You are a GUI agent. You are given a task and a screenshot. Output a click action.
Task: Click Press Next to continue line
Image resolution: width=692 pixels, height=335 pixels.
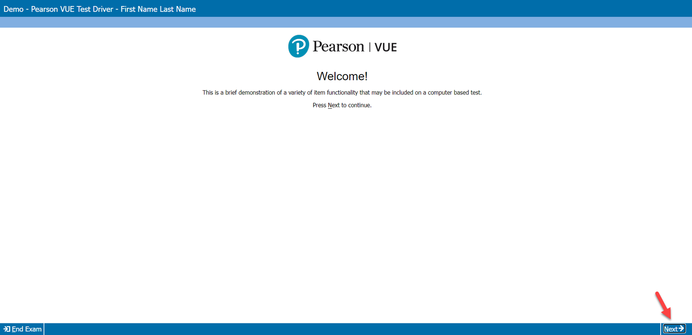tap(341, 105)
